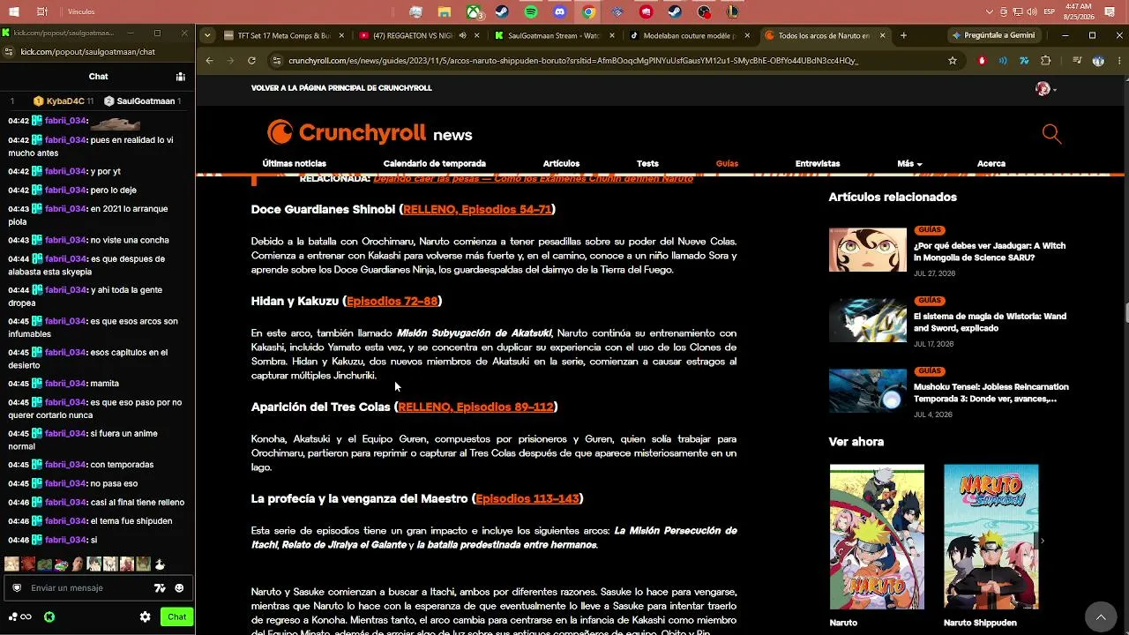Click the scroll-to-top arrow button
The width and height of the screenshot is (1129, 635).
pos(1100,617)
